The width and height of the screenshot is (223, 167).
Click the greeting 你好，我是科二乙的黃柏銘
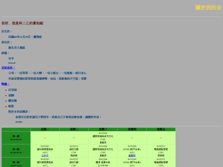tap(22, 23)
